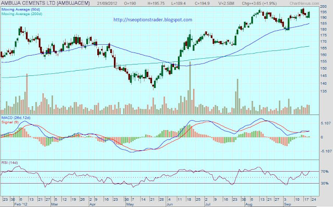This screenshot has height=207, width=333.
Task: Click the Sep month label
Action: pos(287,204)
